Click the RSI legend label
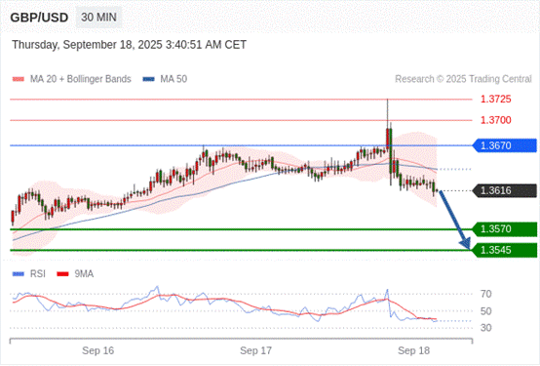The image size is (540, 366). point(38,274)
